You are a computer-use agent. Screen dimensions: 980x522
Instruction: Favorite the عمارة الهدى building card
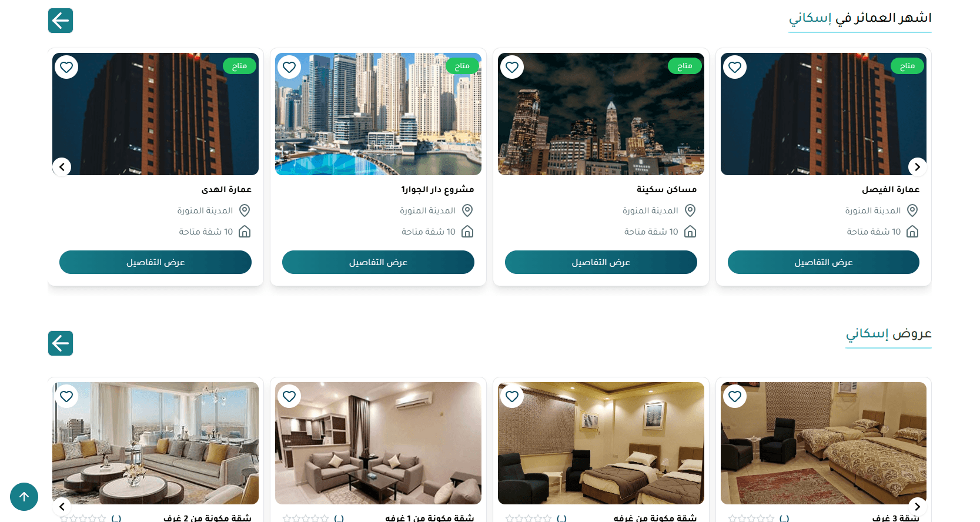[x=66, y=67]
